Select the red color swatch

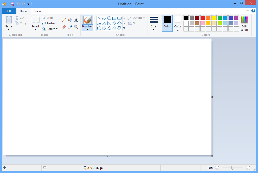(x=203, y=18)
